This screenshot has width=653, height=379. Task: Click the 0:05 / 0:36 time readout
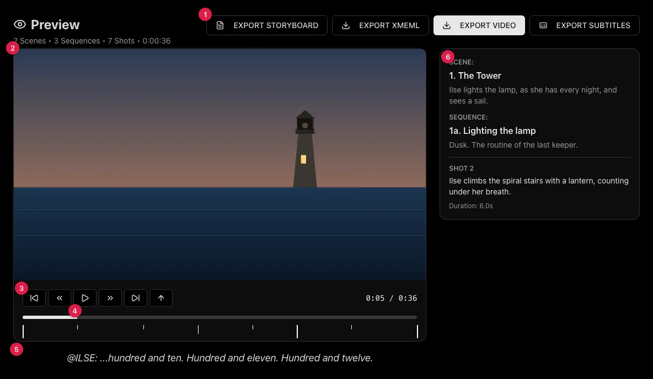pos(391,298)
